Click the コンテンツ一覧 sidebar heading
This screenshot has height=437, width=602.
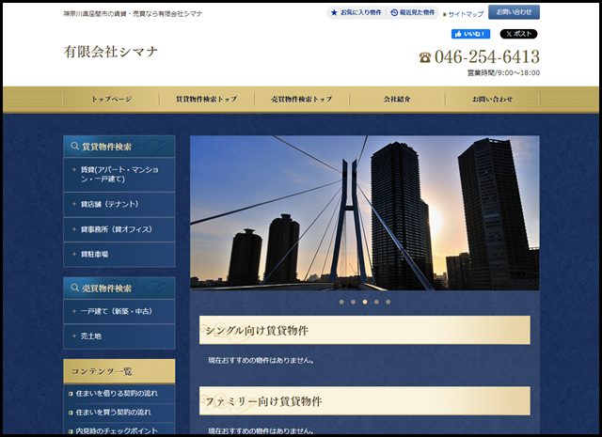pyautogui.click(x=119, y=371)
